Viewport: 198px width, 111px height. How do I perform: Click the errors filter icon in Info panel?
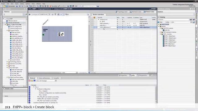pos(30,80)
